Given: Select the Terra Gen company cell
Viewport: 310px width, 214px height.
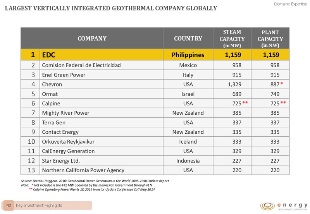Looking at the screenshot, I should coord(102,122).
